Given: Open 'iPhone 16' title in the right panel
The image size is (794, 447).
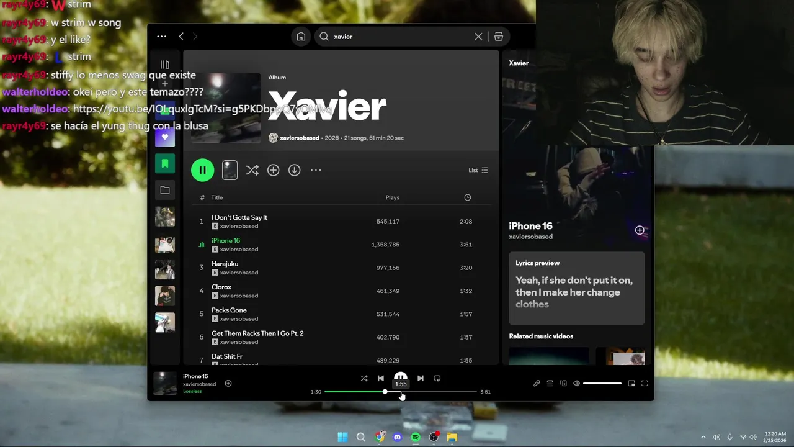Looking at the screenshot, I should pos(530,226).
